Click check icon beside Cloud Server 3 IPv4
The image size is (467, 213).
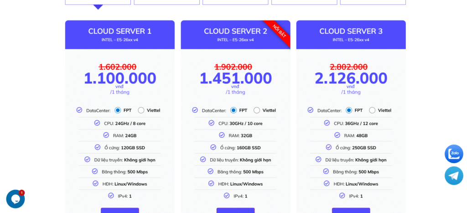pos(342,196)
